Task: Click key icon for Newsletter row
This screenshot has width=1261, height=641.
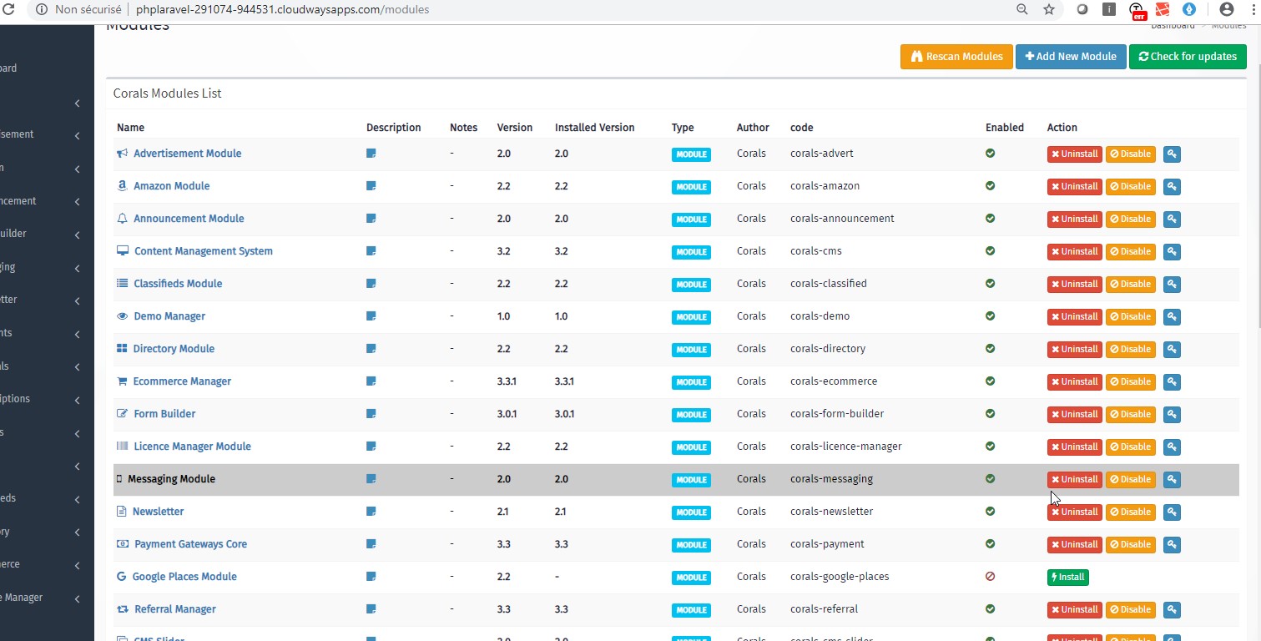Action: (x=1172, y=512)
